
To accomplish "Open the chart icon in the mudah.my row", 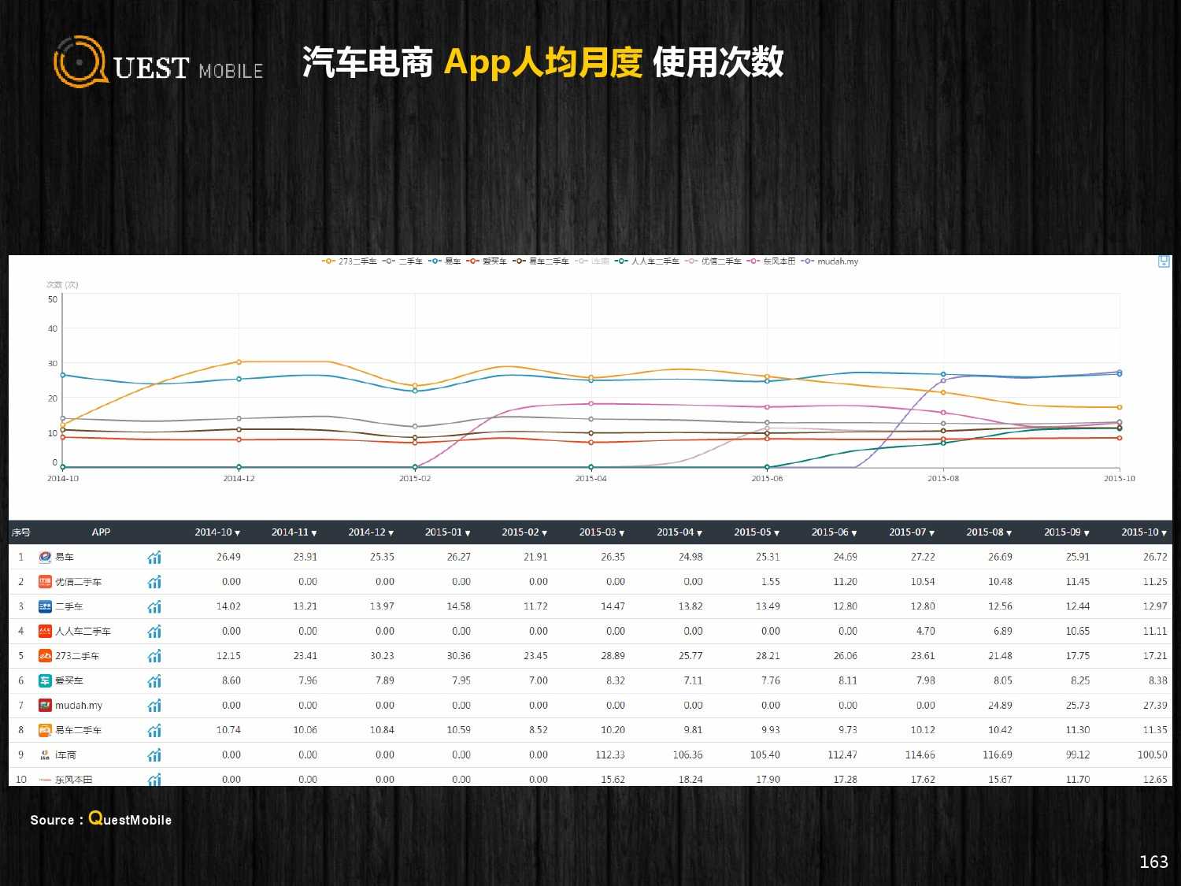I will coord(154,706).
